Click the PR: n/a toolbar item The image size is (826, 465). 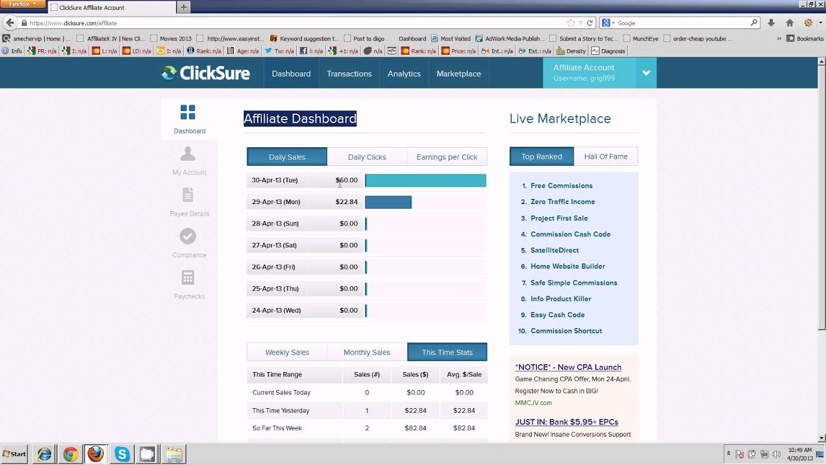coord(43,51)
